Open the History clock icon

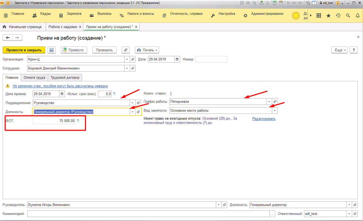click(338, 15)
